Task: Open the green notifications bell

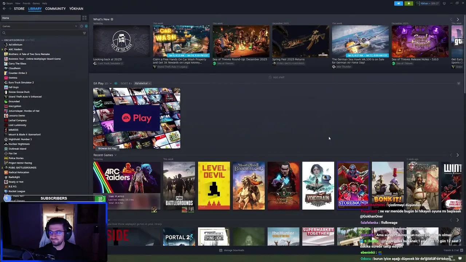Action: (408, 3)
